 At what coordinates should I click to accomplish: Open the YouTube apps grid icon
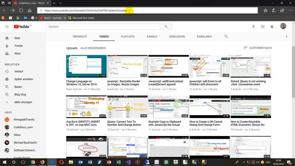(263, 27)
